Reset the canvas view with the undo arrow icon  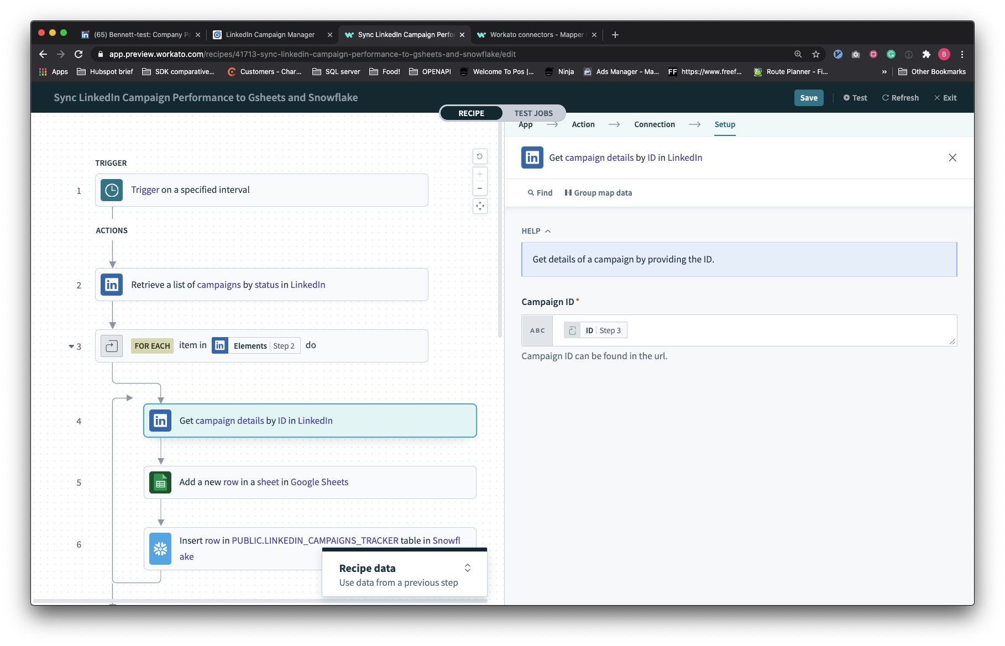(x=480, y=156)
